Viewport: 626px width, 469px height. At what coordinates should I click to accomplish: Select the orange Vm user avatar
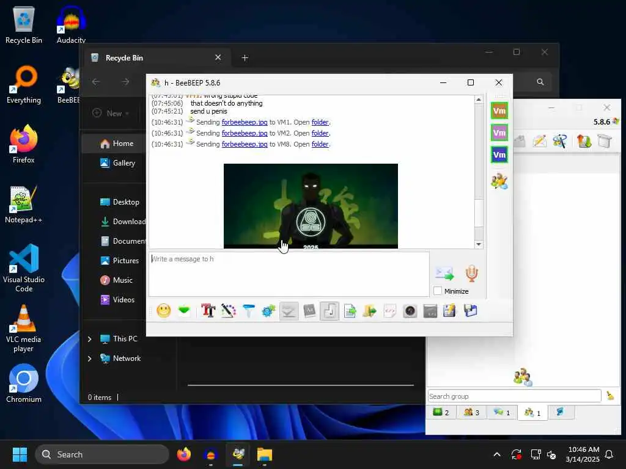499,111
